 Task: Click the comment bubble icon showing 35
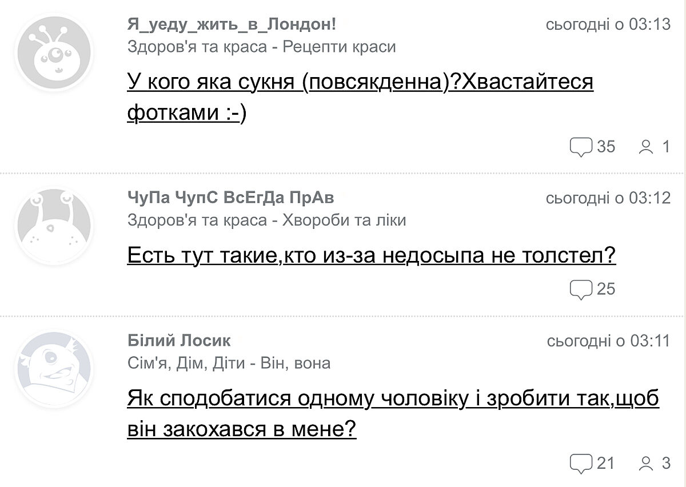[x=581, y=147]
